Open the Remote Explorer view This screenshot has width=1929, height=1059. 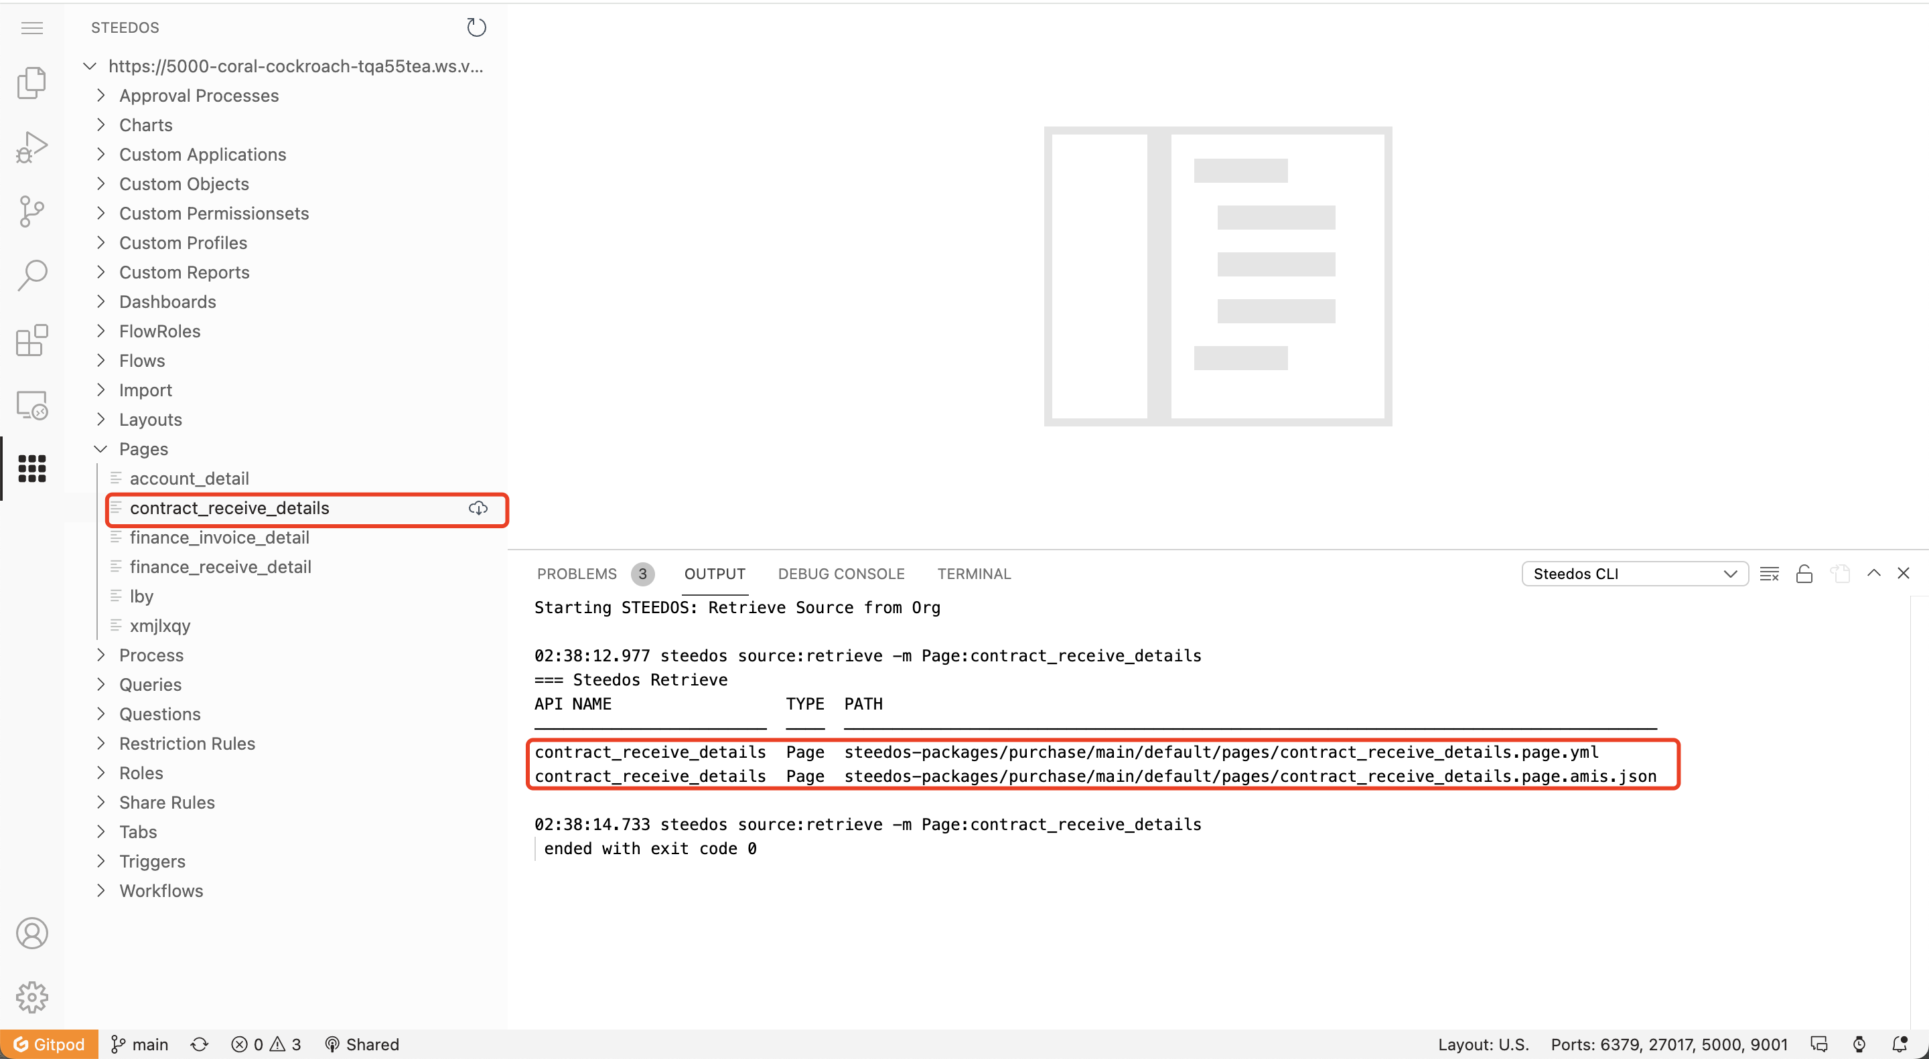(31, 405)
